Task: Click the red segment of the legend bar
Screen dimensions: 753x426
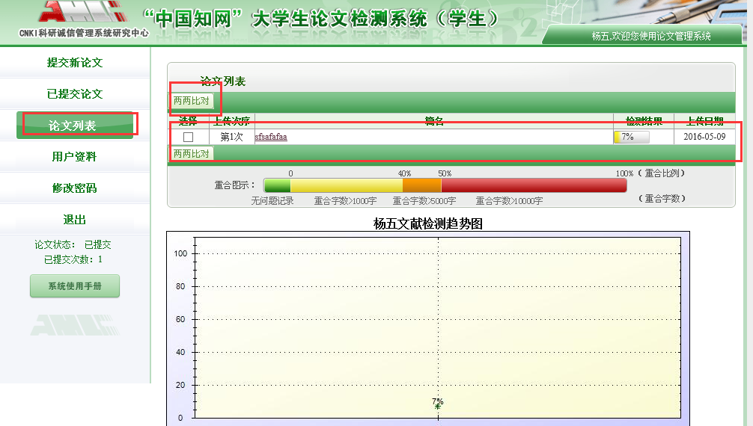Action: pos(534,185)
